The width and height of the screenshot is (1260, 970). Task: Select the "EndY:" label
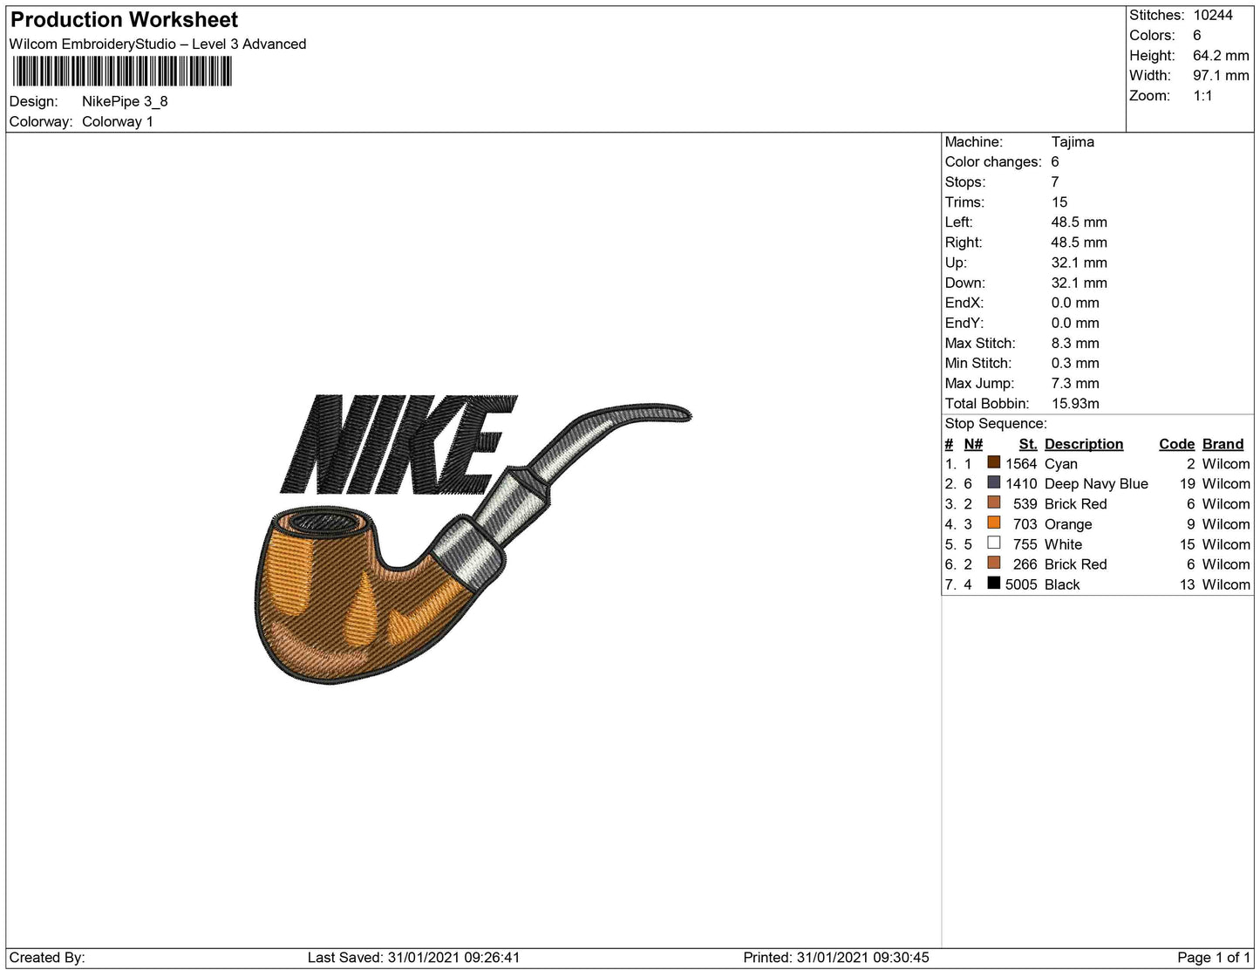(x=964, y=323)
